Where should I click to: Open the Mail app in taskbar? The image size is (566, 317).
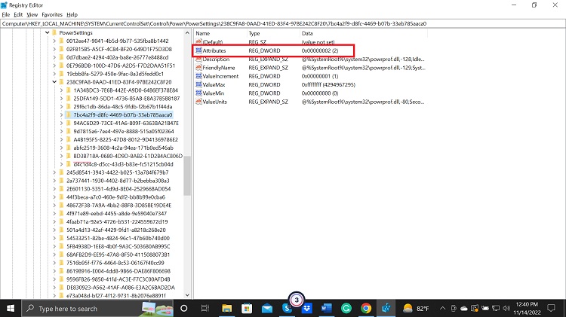[266, 308]
